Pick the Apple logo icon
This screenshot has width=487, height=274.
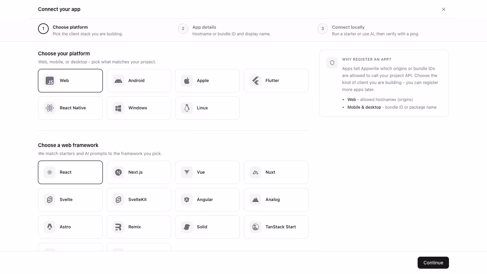(x=187, y=81)
